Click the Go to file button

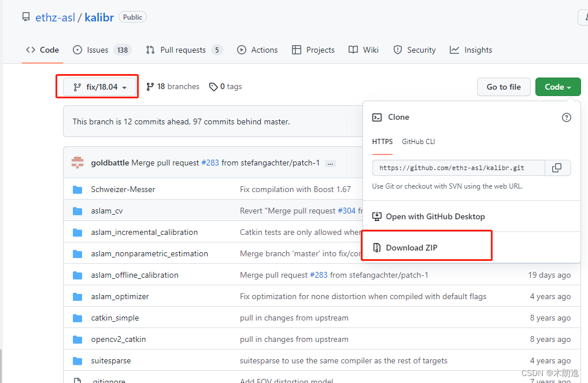tap(504, 87)
